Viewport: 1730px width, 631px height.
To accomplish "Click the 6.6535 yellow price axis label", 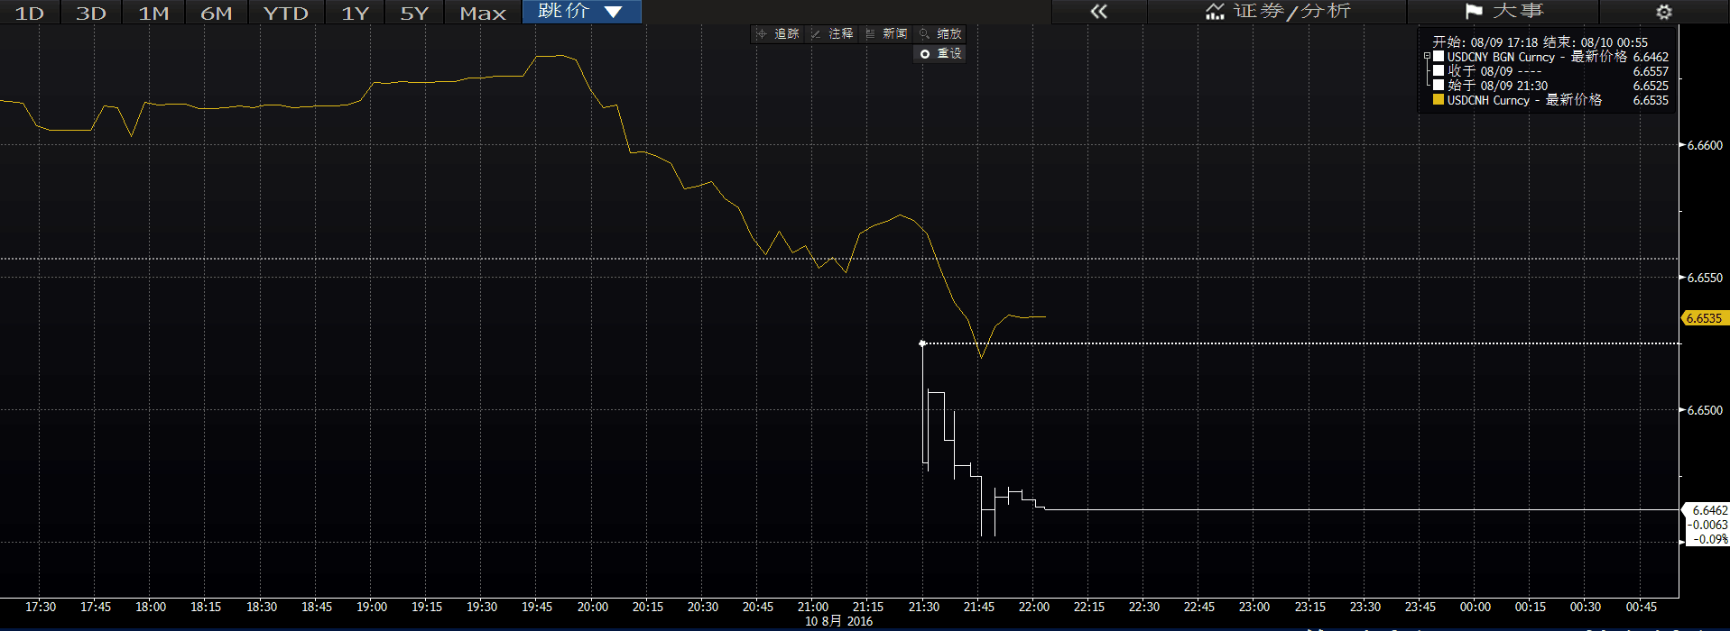I will click(x=1704, y=318).
